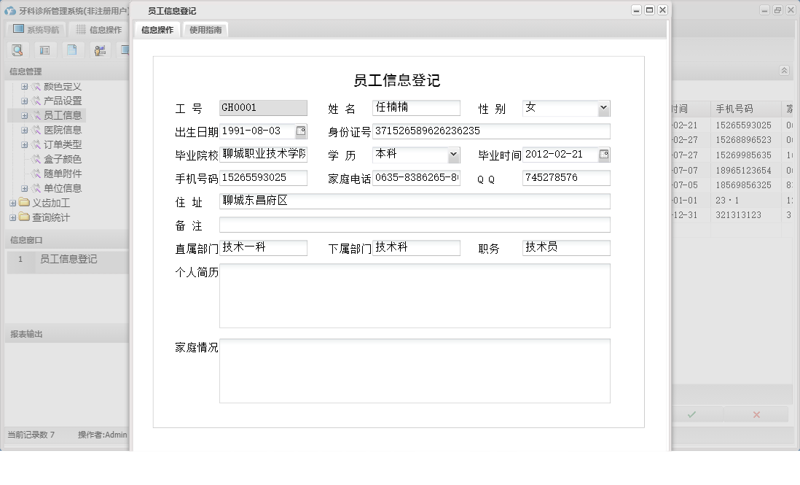Cancel with the red X button

[x=756, y=414]
